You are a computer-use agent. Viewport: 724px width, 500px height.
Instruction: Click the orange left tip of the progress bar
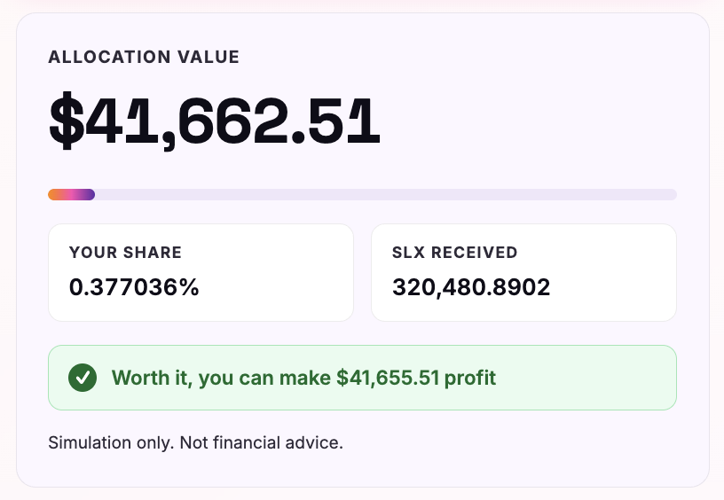point(53,195)
